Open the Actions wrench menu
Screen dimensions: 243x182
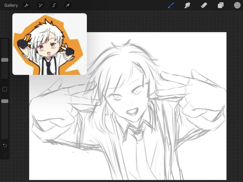click(26, 5)
